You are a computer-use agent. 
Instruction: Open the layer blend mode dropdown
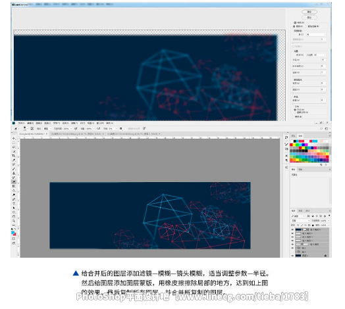tap(300, 220)
